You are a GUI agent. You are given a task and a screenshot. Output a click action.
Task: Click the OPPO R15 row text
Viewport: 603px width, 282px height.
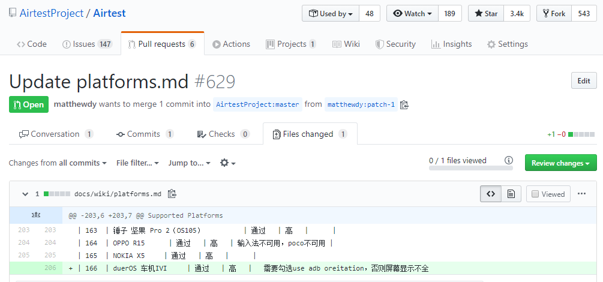coord(129,243)
